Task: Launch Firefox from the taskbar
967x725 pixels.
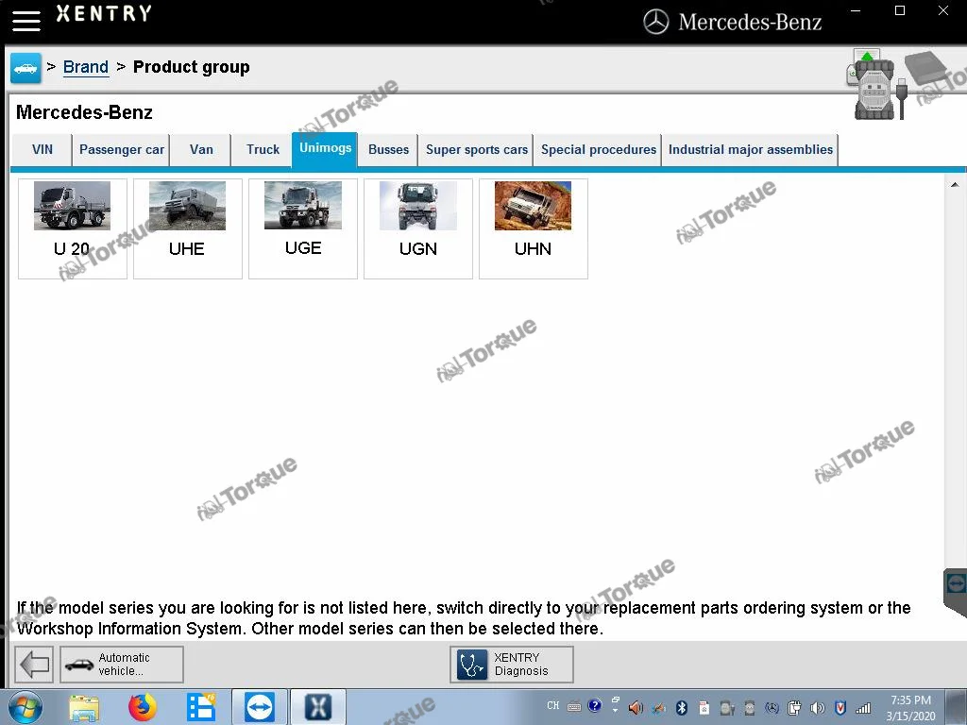Action: (143, 708)
